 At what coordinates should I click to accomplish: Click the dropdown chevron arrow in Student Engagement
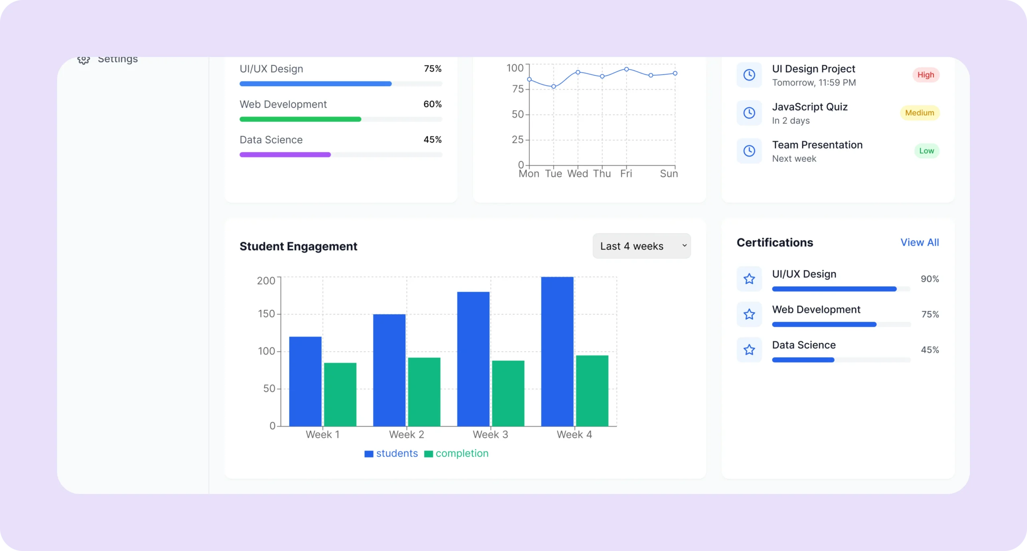point(684,246)
